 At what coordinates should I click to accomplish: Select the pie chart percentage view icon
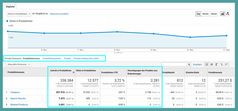[211, 65]
